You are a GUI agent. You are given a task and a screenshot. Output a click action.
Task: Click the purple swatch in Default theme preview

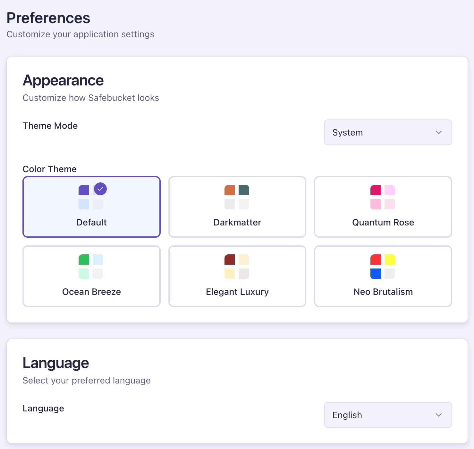[84, 189]
